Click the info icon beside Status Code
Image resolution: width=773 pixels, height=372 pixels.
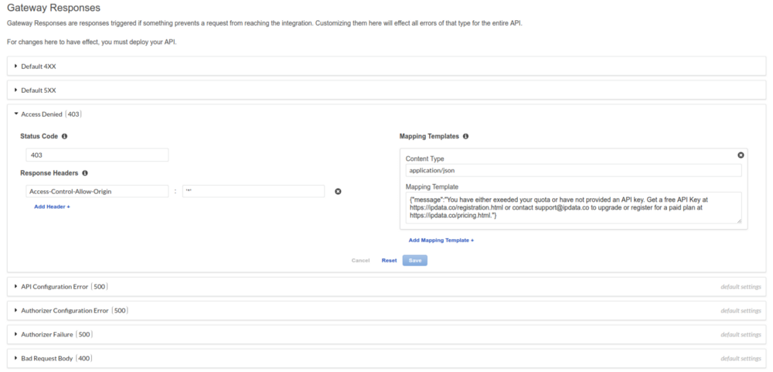pyautogui.click(x=65, y=136)
